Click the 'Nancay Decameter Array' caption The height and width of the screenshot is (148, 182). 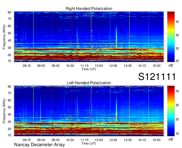coord(39,145)
